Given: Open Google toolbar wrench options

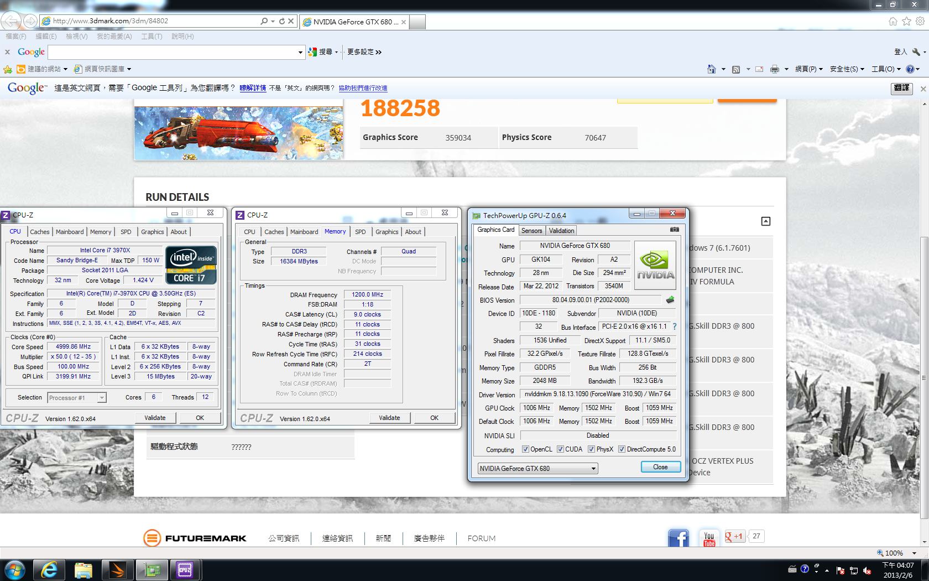Looking at the screenshot, I should point(916,52).
